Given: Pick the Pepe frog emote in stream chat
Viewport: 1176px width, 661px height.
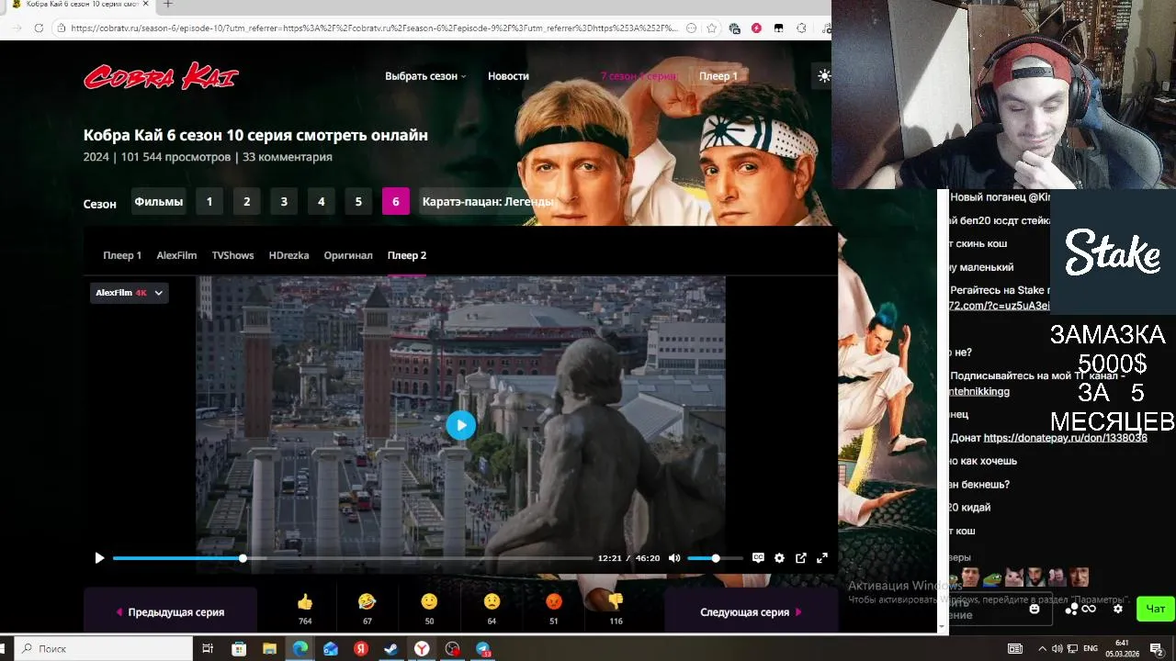Looking at the screenshot, I should click(x=992, y=577).
